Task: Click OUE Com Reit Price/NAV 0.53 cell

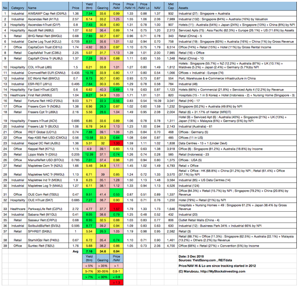Action: [x=116, y=193]
